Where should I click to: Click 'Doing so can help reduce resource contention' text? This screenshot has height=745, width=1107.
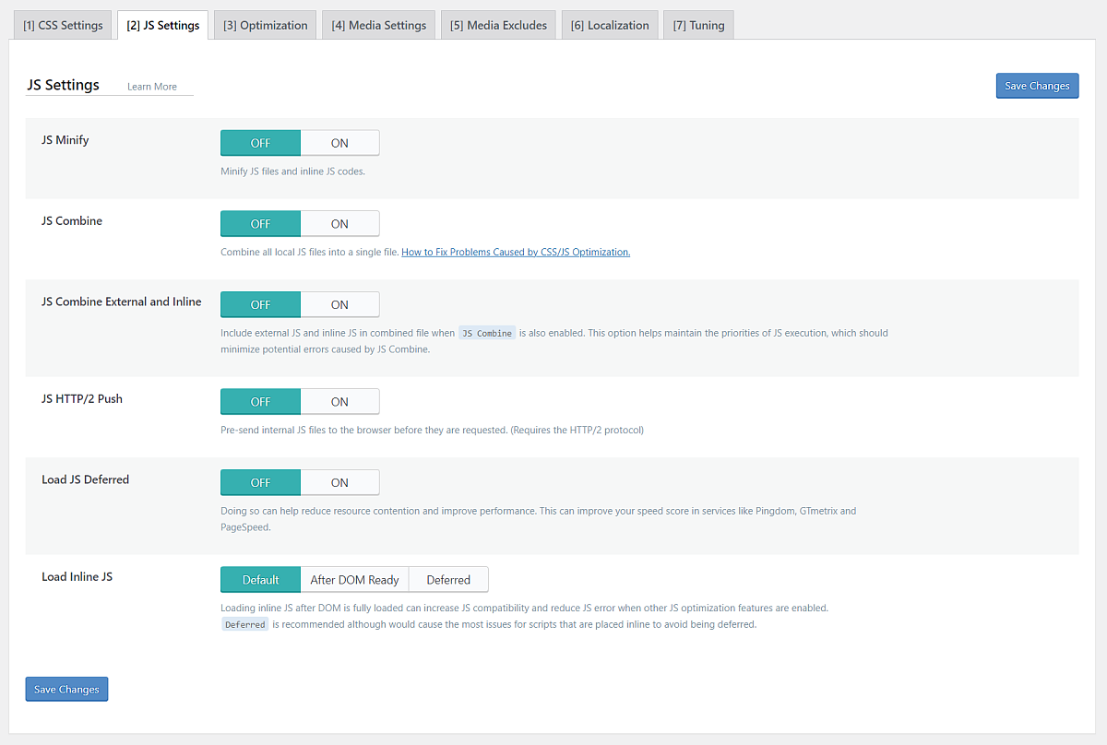[539, 519]
